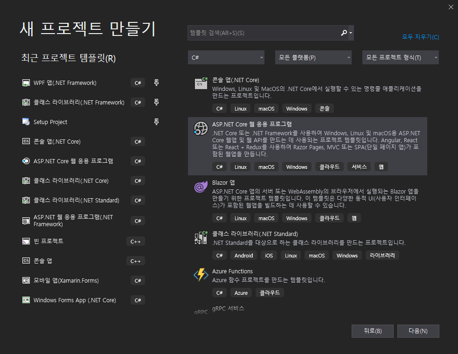
Task: Select the Azure Functions template title
Action: pyautogui.click(x=232, y=271)
